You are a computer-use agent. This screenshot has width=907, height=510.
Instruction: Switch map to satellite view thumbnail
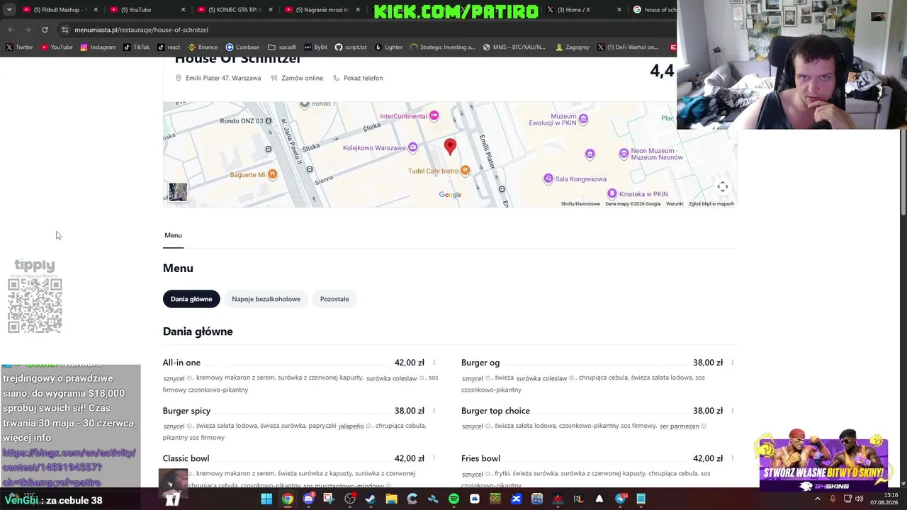point(178,192)
